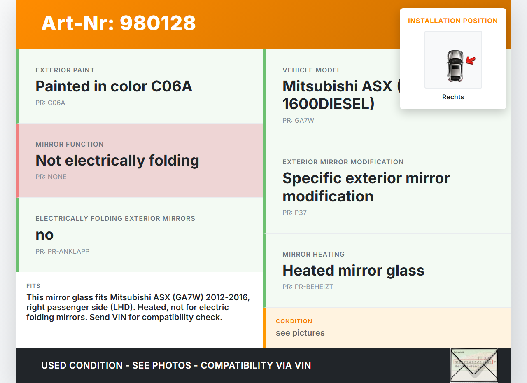
Task: Click the PR: C06A code text
Action: (50, 103)
